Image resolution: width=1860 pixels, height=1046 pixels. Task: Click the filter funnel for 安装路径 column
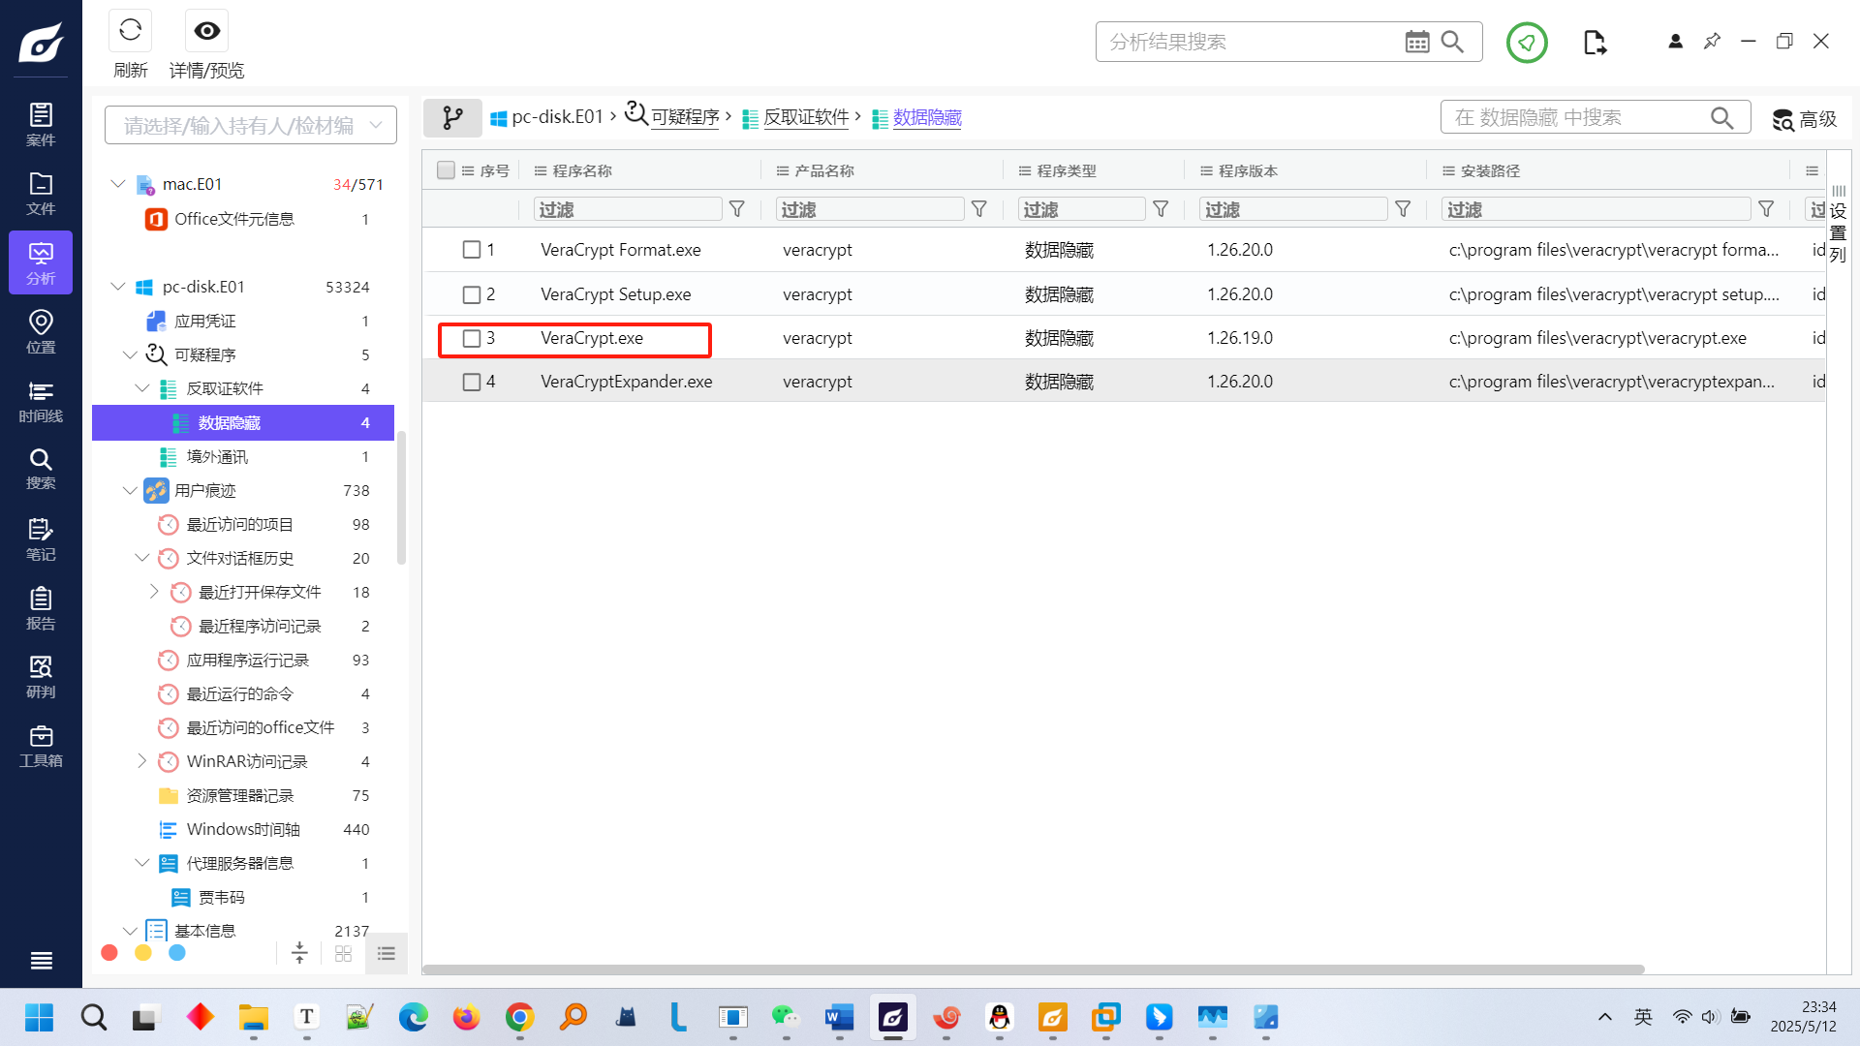1766,209
